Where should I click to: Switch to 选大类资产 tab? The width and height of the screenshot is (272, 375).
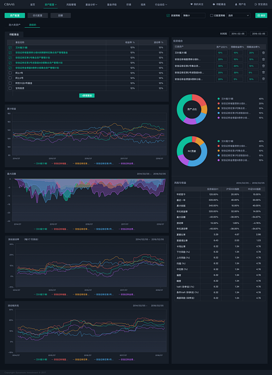point(14,25)
